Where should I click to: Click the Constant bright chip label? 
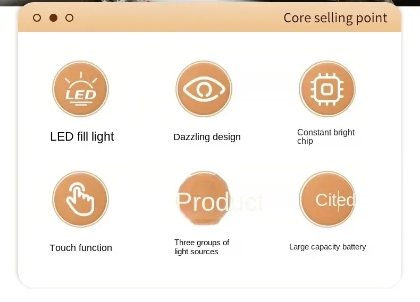tap(326, 136)
